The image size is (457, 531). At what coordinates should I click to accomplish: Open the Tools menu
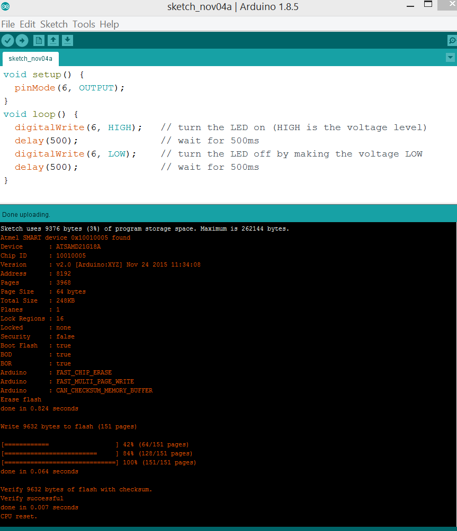(x=83, y=24)
